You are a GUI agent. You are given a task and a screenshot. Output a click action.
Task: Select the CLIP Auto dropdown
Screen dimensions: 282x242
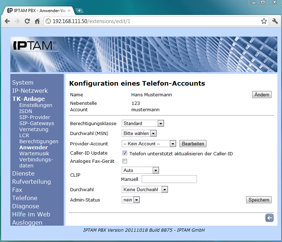coord(140,171)
